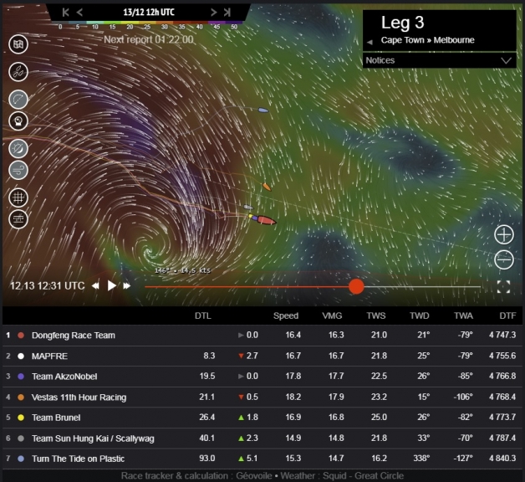Click Turn The Tide DTF value 4 840.3
Viewport: 525px width, 482px height.
[502, 459]
